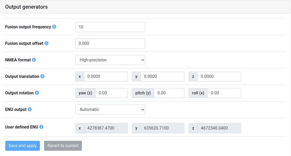
Task: View help for NMEA format setting
Action: point(34,60)
